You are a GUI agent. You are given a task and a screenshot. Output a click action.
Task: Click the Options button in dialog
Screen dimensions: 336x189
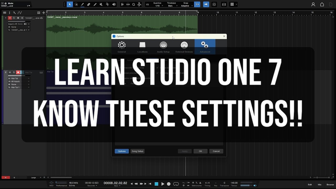point(122,151)
